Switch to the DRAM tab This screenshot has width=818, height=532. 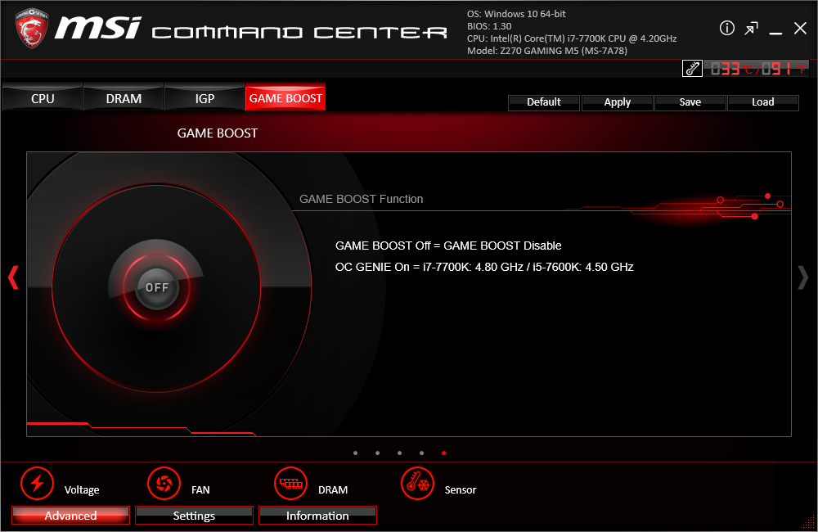(124, 98)
